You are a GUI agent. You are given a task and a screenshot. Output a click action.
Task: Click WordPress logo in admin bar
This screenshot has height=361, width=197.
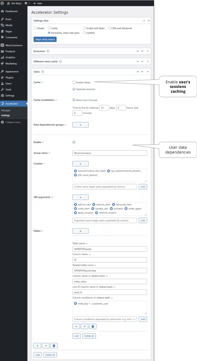(x=2, y=3)
